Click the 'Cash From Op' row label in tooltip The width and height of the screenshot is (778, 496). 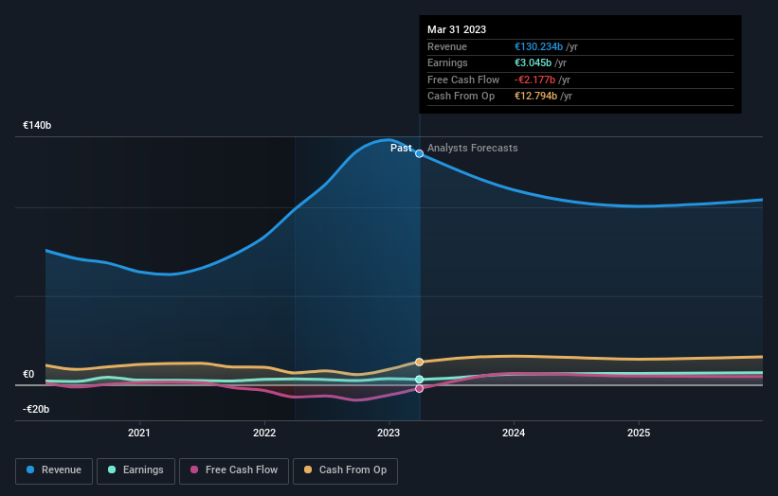tap(461, 97)
